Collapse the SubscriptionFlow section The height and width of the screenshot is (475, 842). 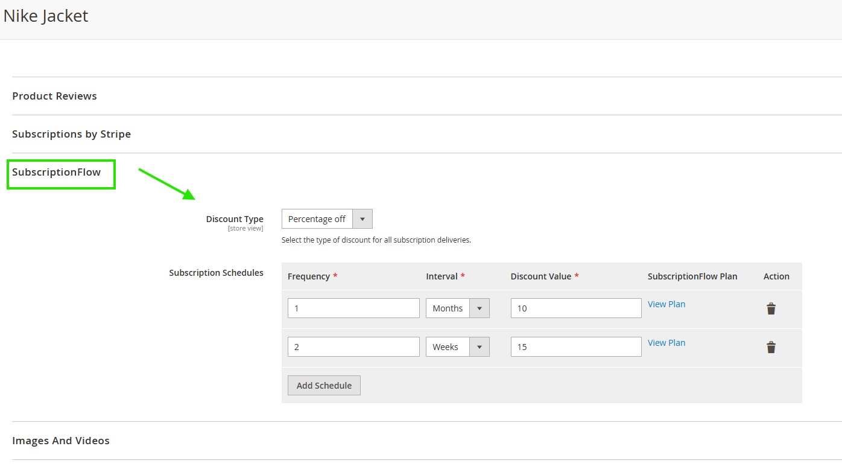coord(56,172)
